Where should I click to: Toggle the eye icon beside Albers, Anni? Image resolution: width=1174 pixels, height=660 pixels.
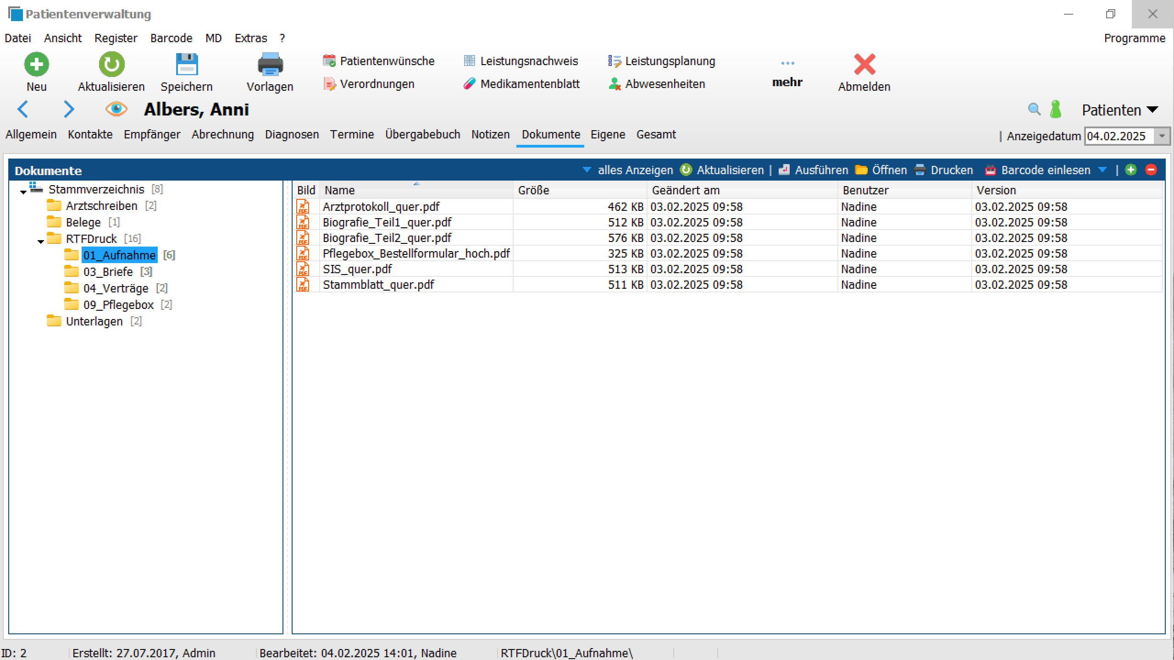click(x=116, y=109)
